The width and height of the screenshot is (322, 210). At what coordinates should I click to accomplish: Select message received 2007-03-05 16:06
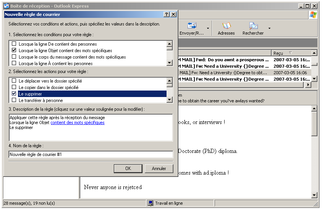point(244,73)
